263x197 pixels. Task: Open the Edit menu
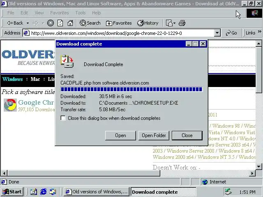(x=24, y=13)
